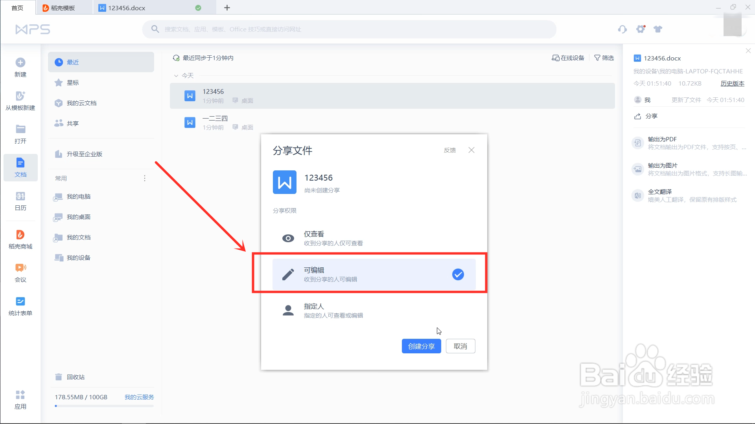
Task: Open the settings gear icon in header
Action: pos(641,29)
